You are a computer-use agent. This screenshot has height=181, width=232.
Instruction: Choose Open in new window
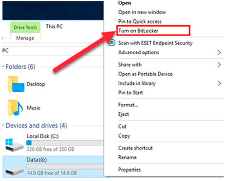[142, 12]
